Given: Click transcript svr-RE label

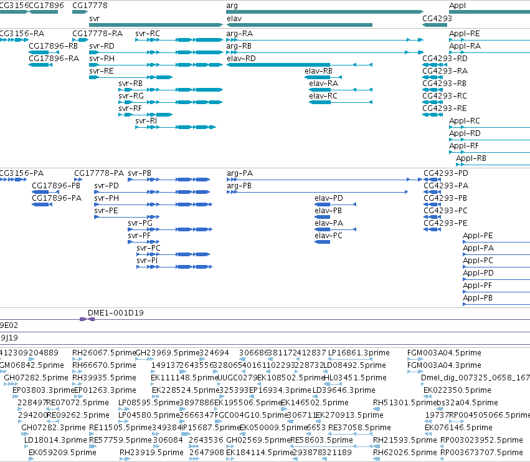Looking at the screenshot, I should pos(102,71).
